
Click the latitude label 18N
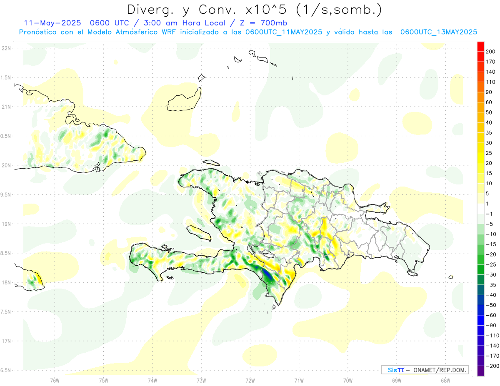pos(6,283)
